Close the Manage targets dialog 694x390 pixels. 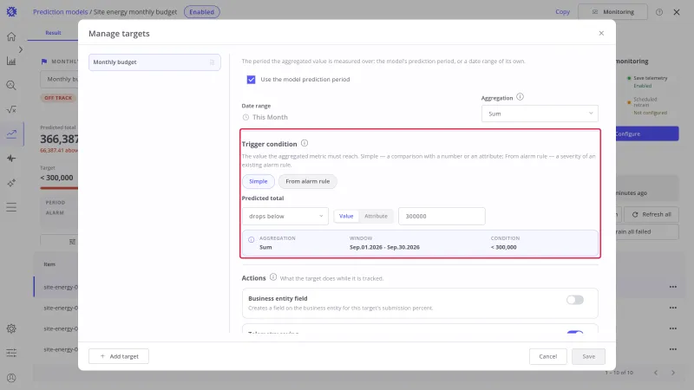pyautogui.click(x=601, y=33)
